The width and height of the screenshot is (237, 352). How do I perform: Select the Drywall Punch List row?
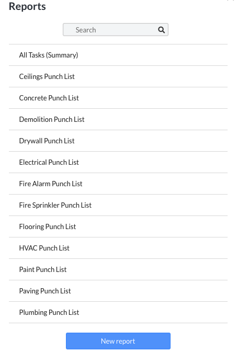point(118,141)
